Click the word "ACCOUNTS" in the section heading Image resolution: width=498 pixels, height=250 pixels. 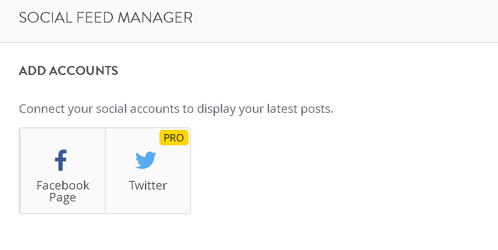tap(83, 70)
